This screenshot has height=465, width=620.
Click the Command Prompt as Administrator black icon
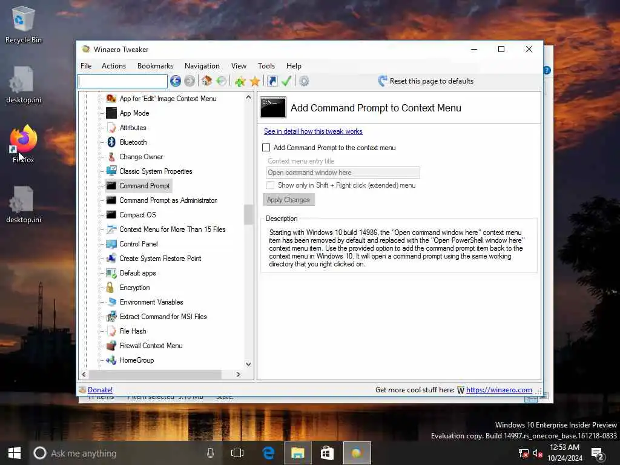[111, 200]
